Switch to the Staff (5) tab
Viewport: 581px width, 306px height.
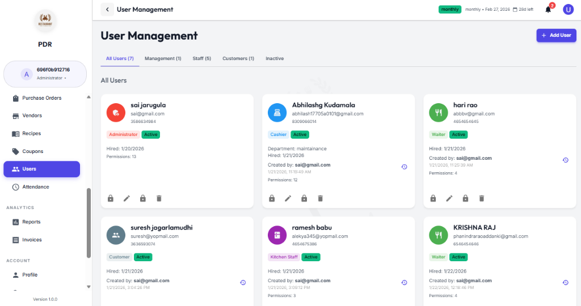(x=202, y=58)
